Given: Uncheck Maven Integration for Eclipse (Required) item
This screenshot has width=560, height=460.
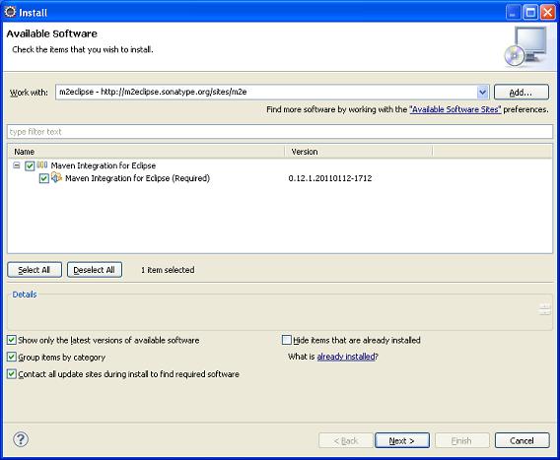Looking at the screenshot, I should [44, 178].
